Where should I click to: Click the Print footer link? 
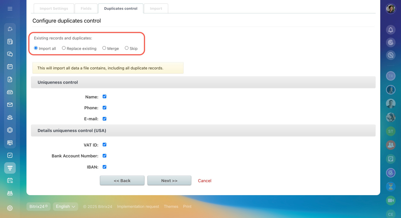[187, 206]
